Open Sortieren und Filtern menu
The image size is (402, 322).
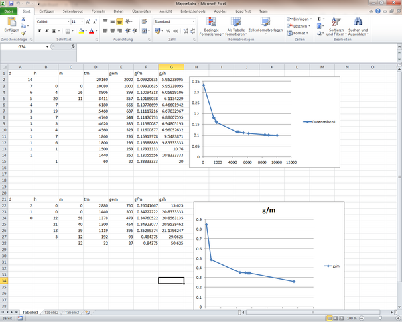coord(336,26)
